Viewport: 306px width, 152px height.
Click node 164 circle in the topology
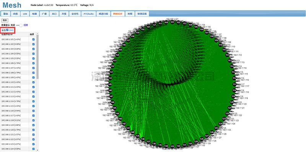166,22
